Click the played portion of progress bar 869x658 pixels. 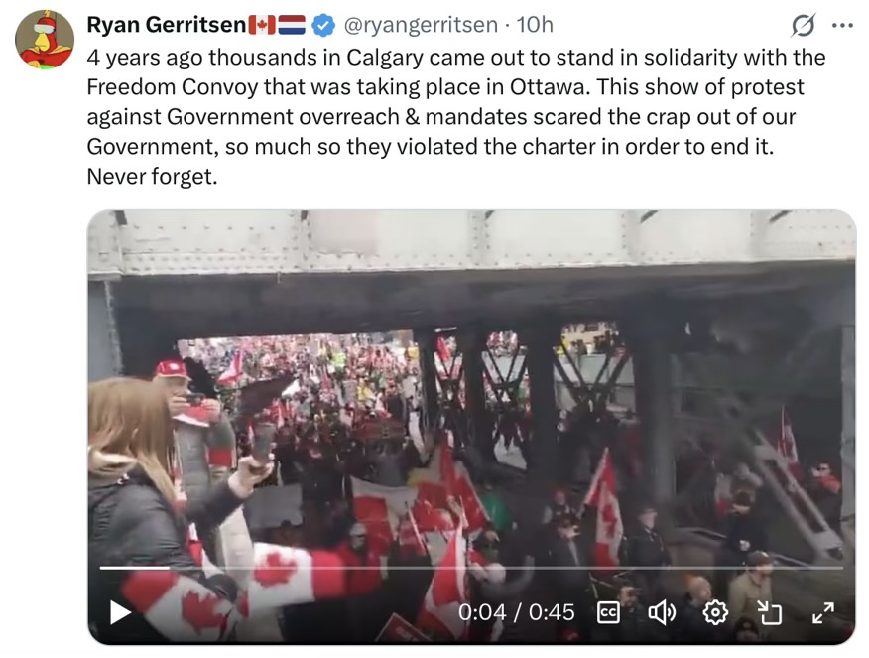point(135,568)
